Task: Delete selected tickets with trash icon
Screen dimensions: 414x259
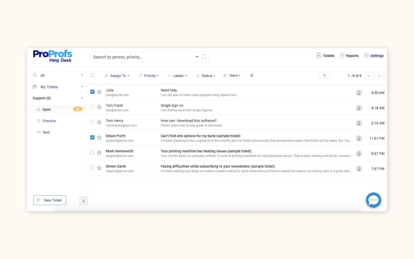Action: coord(251,75)
